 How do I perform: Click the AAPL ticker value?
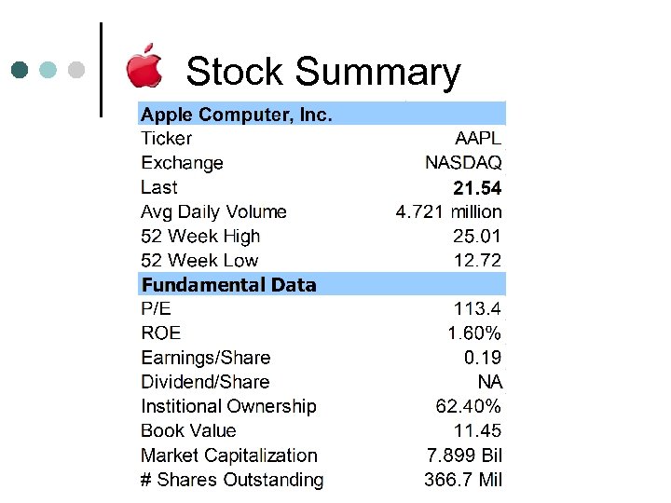(x=477, y=139)
